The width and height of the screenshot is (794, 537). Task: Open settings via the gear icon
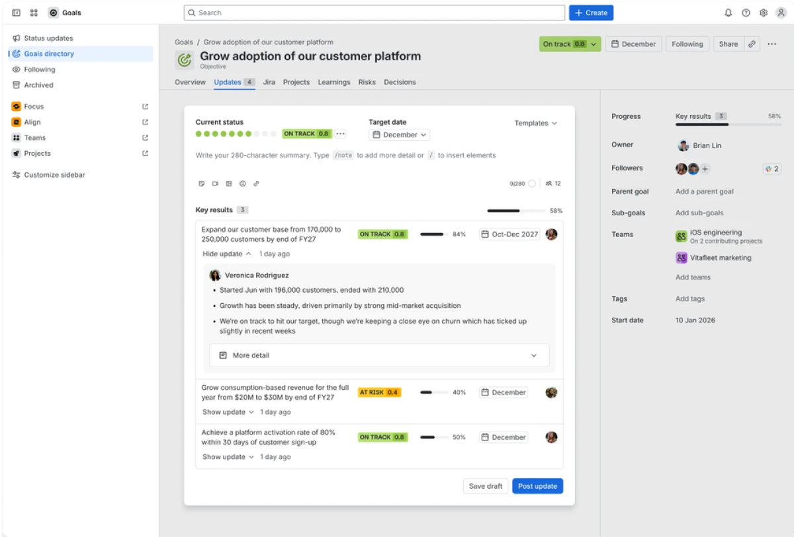763,13
